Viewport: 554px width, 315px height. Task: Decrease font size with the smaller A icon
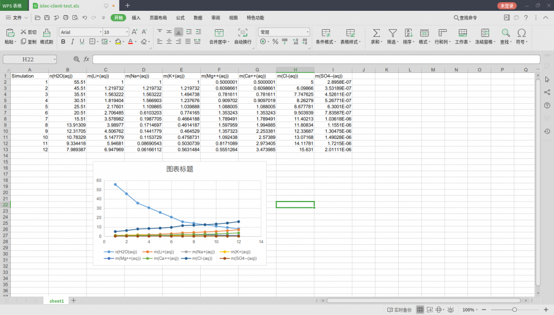(144, 32)
